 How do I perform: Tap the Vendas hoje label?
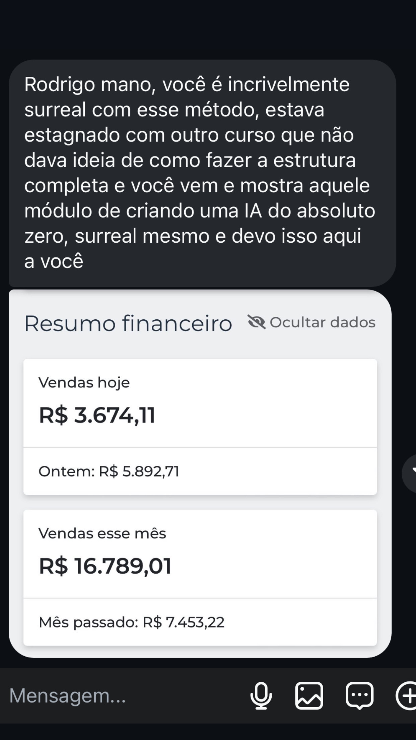click(x=84, y=382)
